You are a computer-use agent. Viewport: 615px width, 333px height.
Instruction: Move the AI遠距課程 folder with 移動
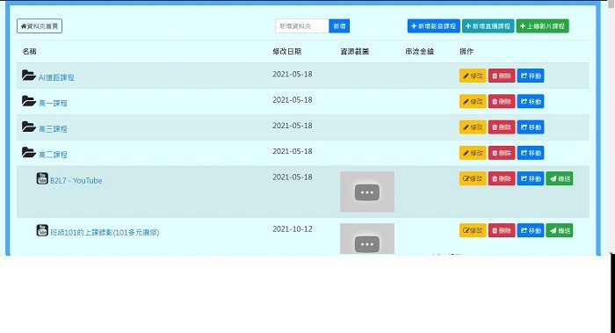531,76
